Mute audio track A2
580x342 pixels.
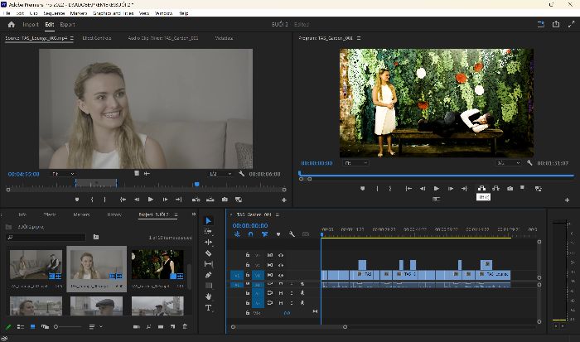click(x=281, y=293)
